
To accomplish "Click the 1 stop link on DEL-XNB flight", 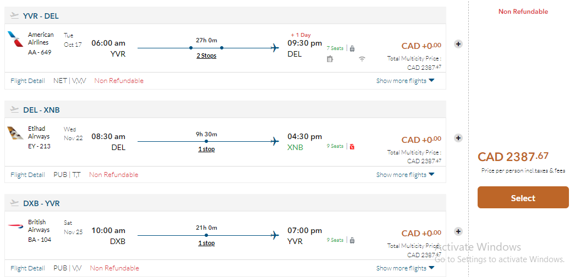I will pyautogui.click(x=206, y=149).
